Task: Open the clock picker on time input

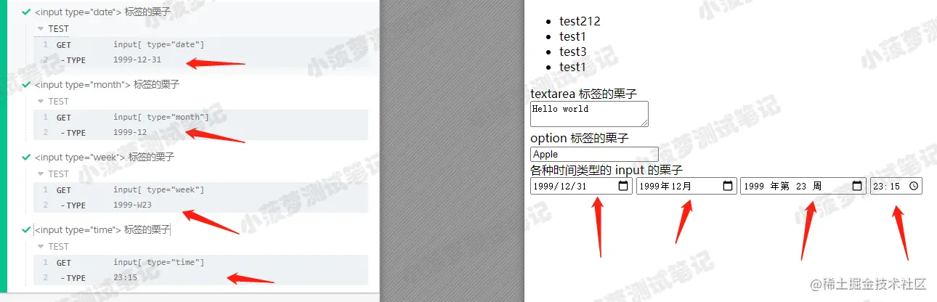Action: pos(914,186)
